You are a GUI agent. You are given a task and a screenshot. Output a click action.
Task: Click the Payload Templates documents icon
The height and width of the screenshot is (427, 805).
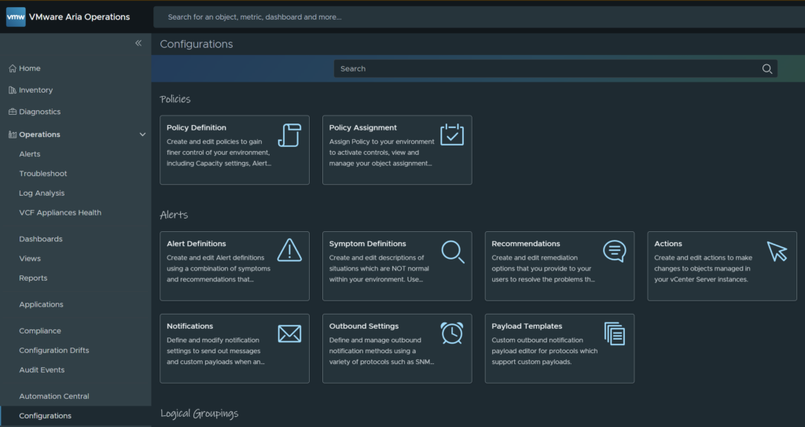pos(615,334)
